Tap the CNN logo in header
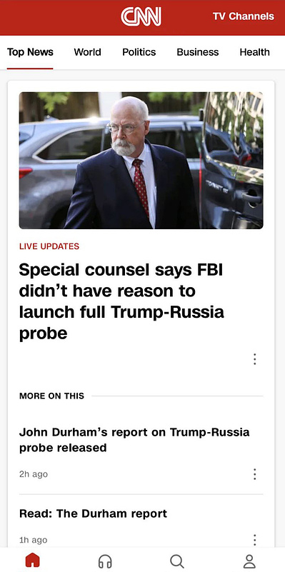 [x=141, y=16]
